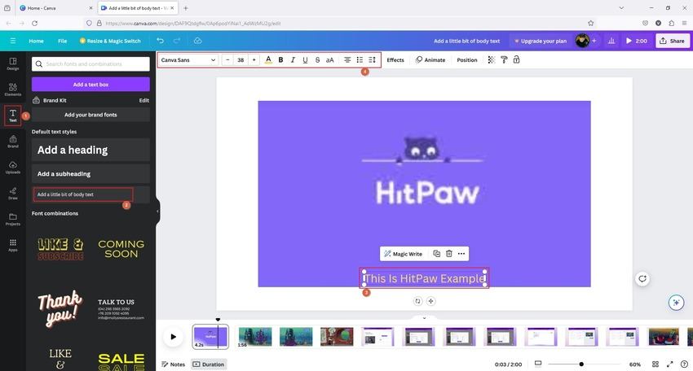The image size is (693, 371).
Task: Insert the Add a subheading style
Action: [90, 174]
